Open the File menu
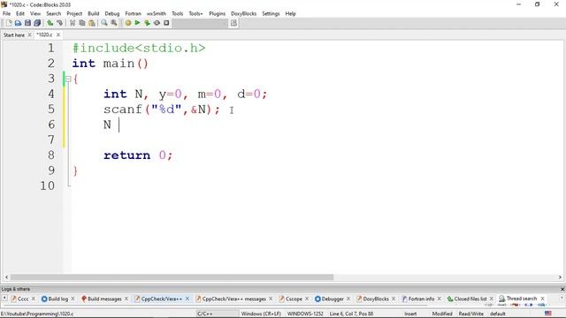The image size is (566, 318). coord(6,14)
